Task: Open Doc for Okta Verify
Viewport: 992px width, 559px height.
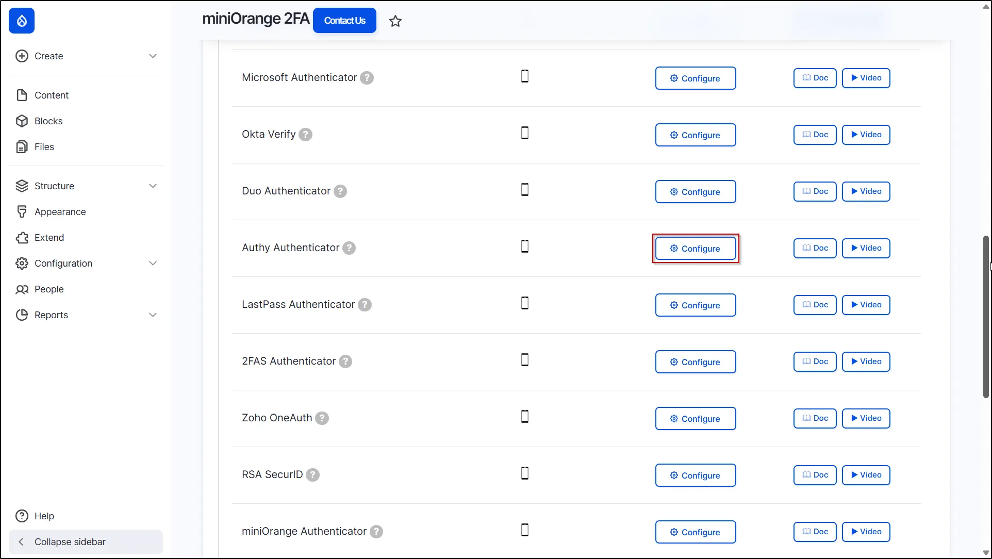Action: pos(815,135)
